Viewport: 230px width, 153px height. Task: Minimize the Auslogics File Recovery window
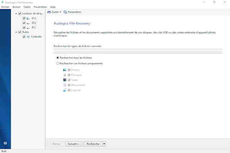[x=204, y=2]
